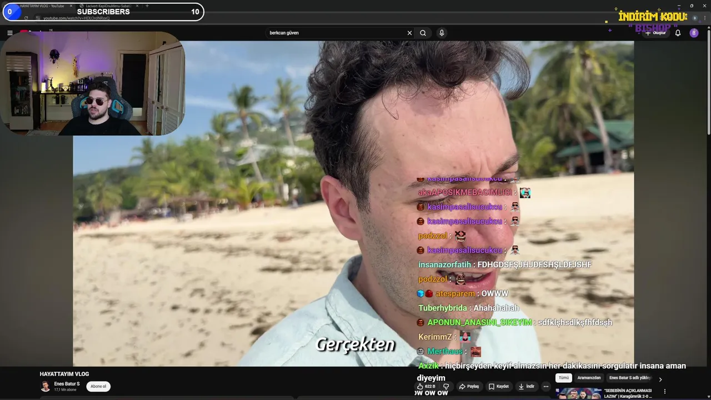Viewport: 711px width, 400px height.
Task: Open the three-dot more actions menu
Action: tap(546, 387)
